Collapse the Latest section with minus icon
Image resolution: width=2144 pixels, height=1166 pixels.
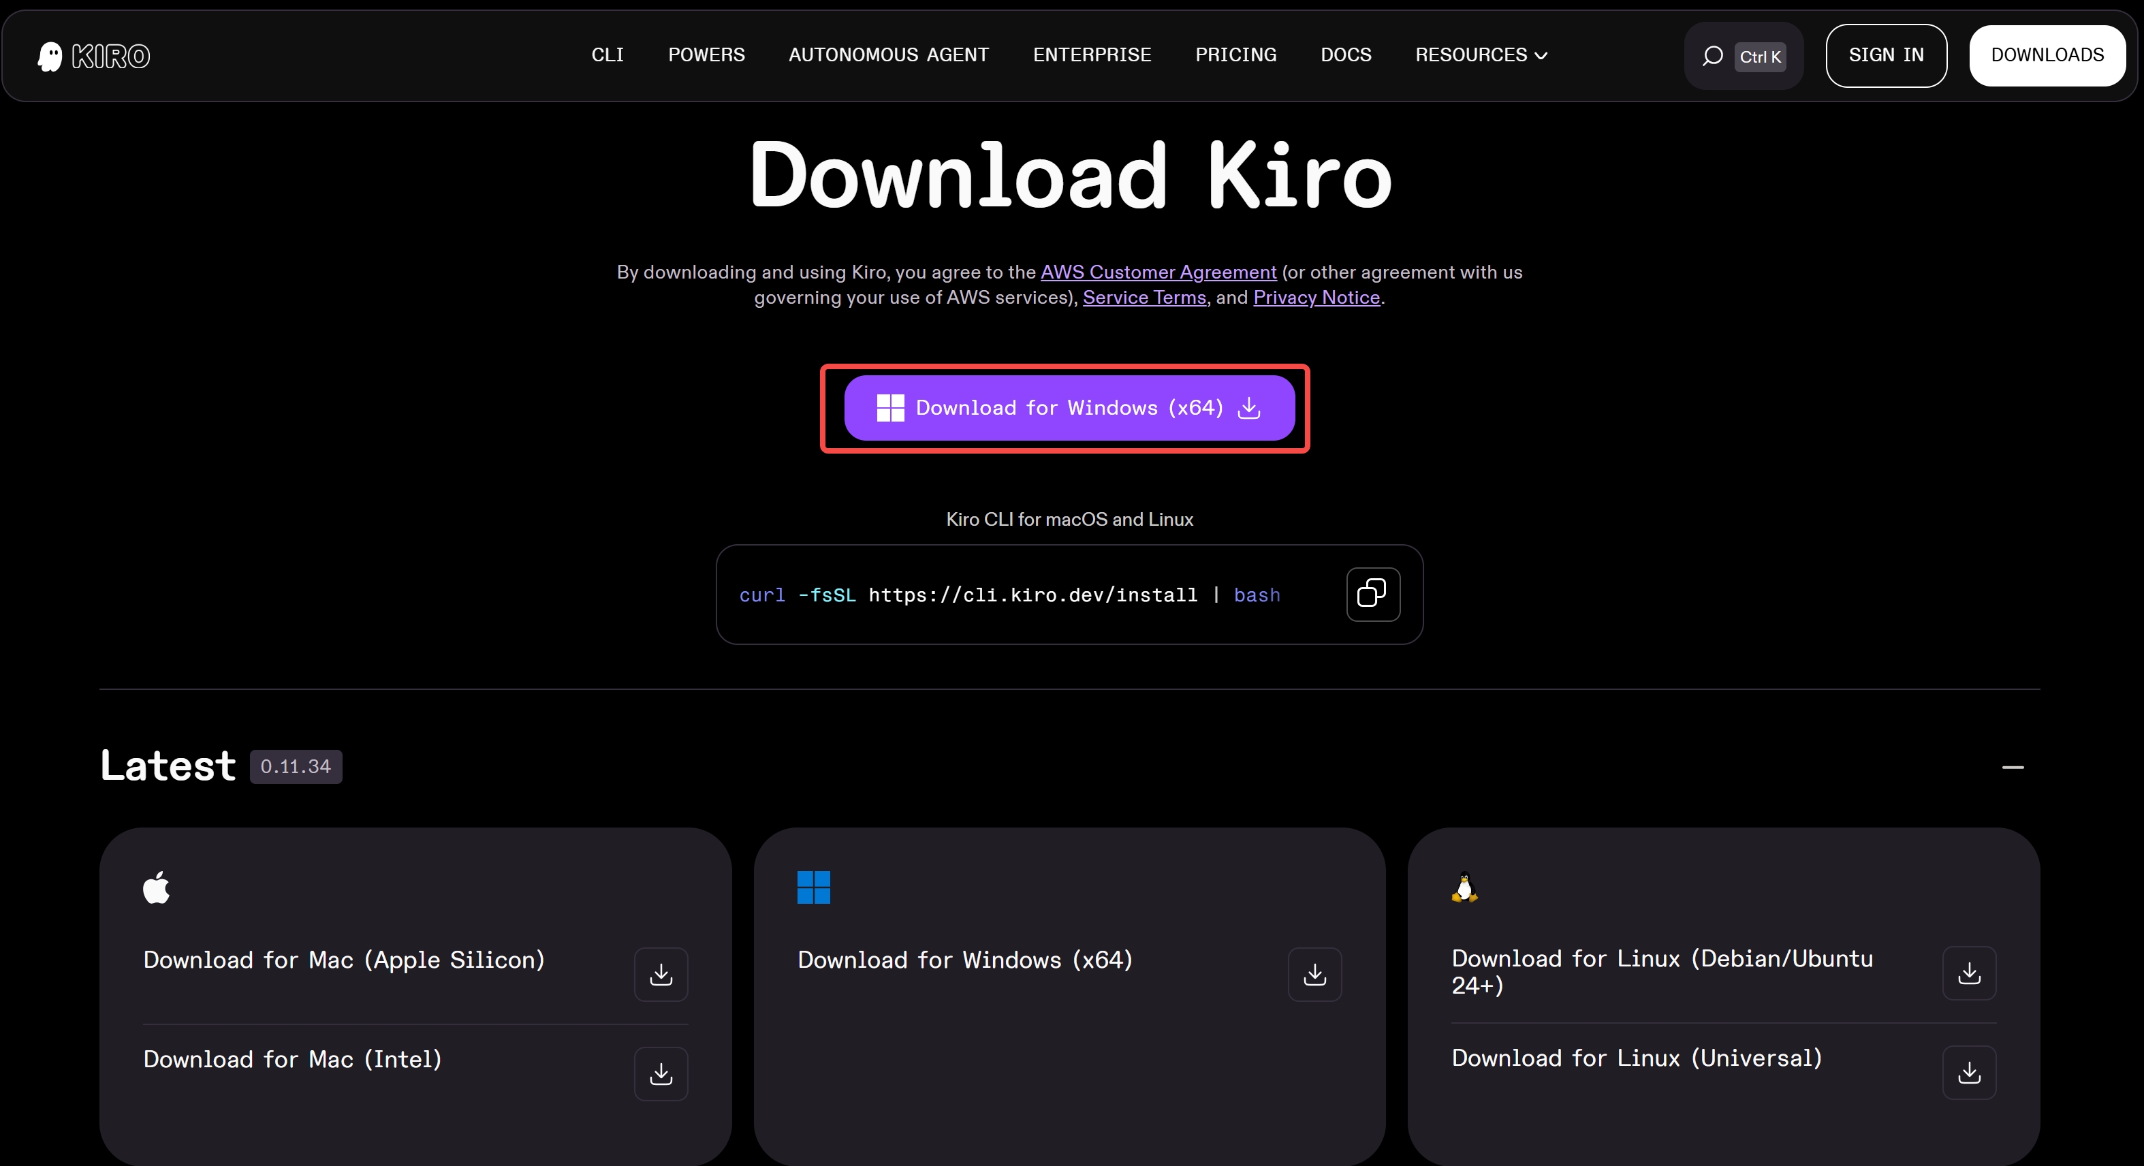(2013, 766)
